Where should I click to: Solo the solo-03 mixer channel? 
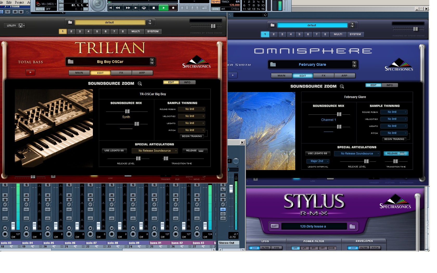[x=5, y=185]
